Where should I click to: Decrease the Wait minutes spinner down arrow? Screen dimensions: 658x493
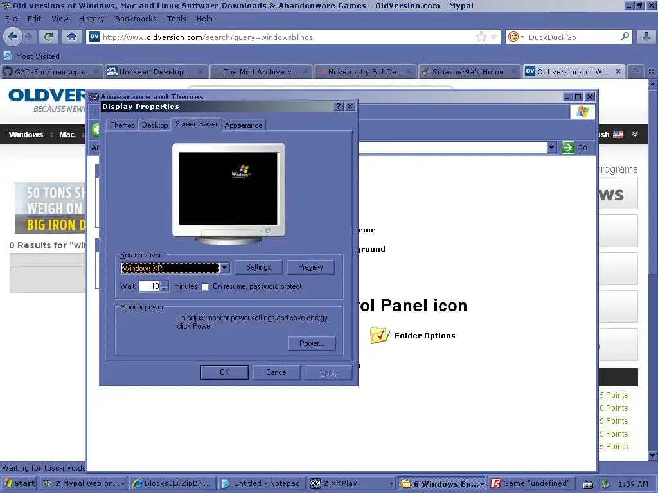pos(164,290)
